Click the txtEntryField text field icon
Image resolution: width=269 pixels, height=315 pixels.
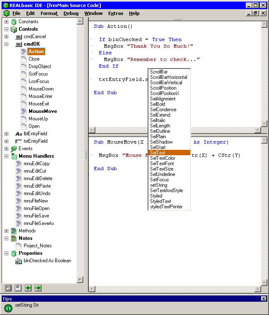19,142
